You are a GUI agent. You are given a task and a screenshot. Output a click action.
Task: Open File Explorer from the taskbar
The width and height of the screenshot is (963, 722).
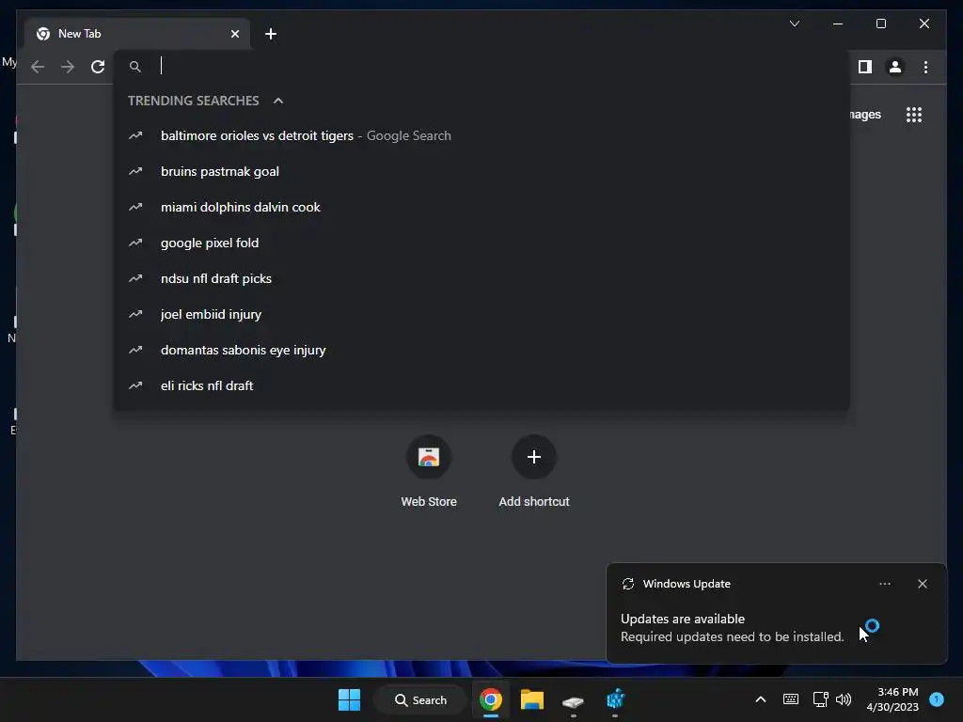(532, 699)
